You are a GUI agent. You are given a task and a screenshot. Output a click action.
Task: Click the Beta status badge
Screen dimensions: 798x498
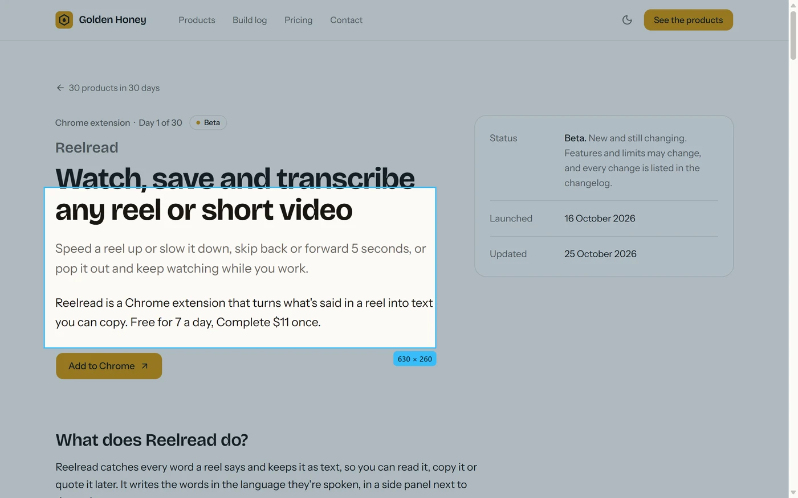coord(208,122)
